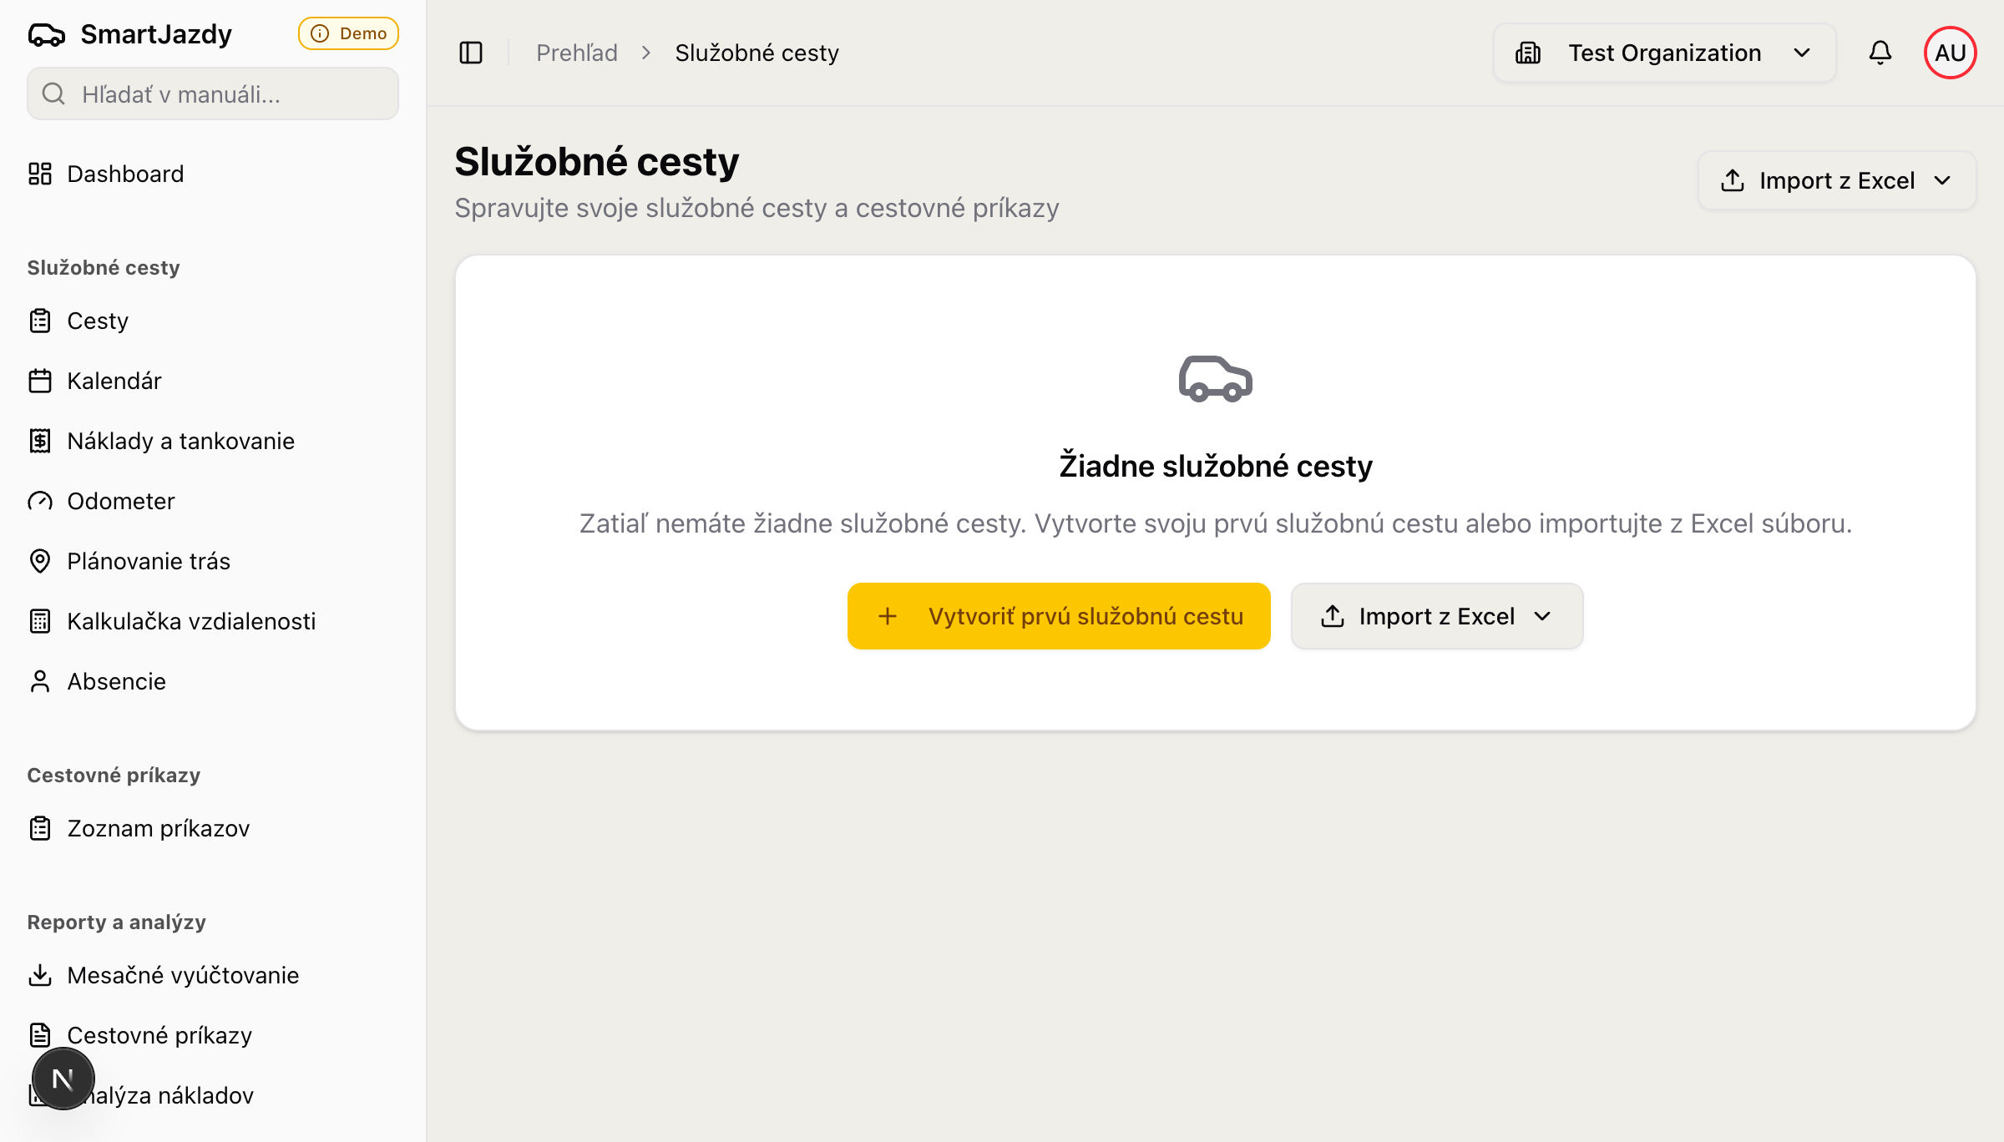Open Mesačné vyúčtovanie report
The height and width of the screenshot is (1142, 2004).
point(182,975)
